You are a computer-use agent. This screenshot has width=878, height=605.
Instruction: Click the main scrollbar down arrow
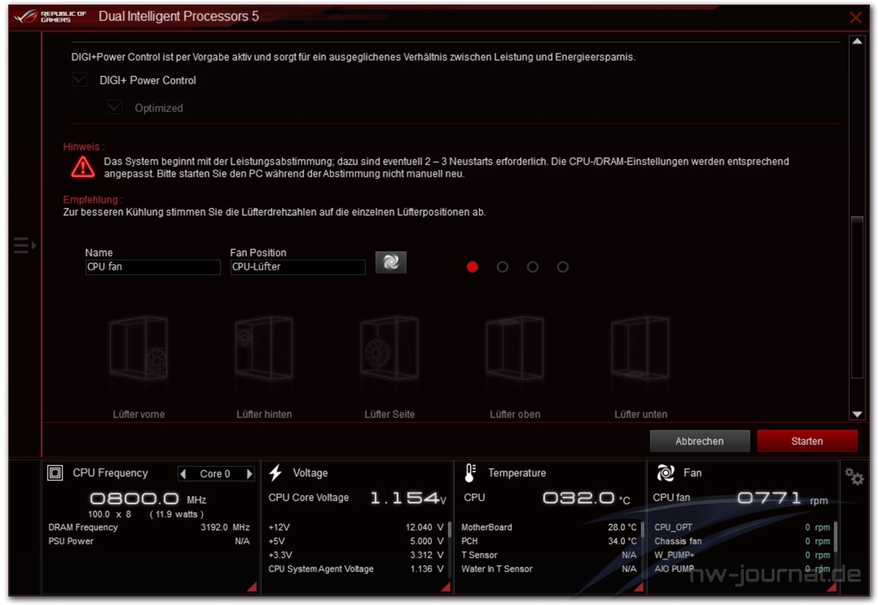point(858,415)
